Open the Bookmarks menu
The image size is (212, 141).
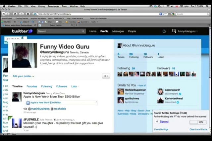pos(53,6)
